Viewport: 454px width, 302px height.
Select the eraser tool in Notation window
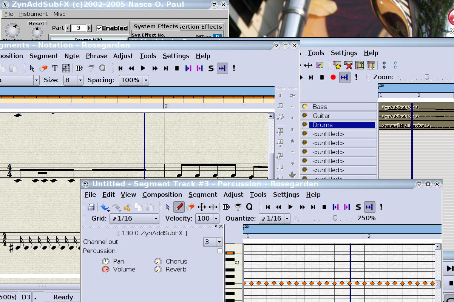[43, 68]
